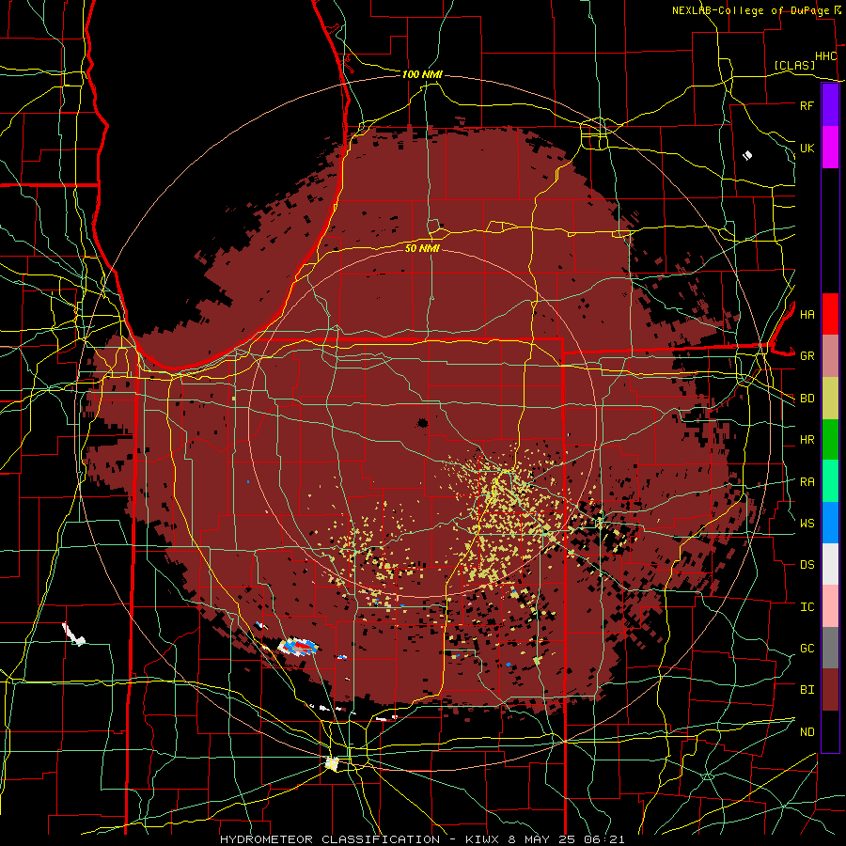
Task: Click the HA legend label
Action: (x=807, y=315)
